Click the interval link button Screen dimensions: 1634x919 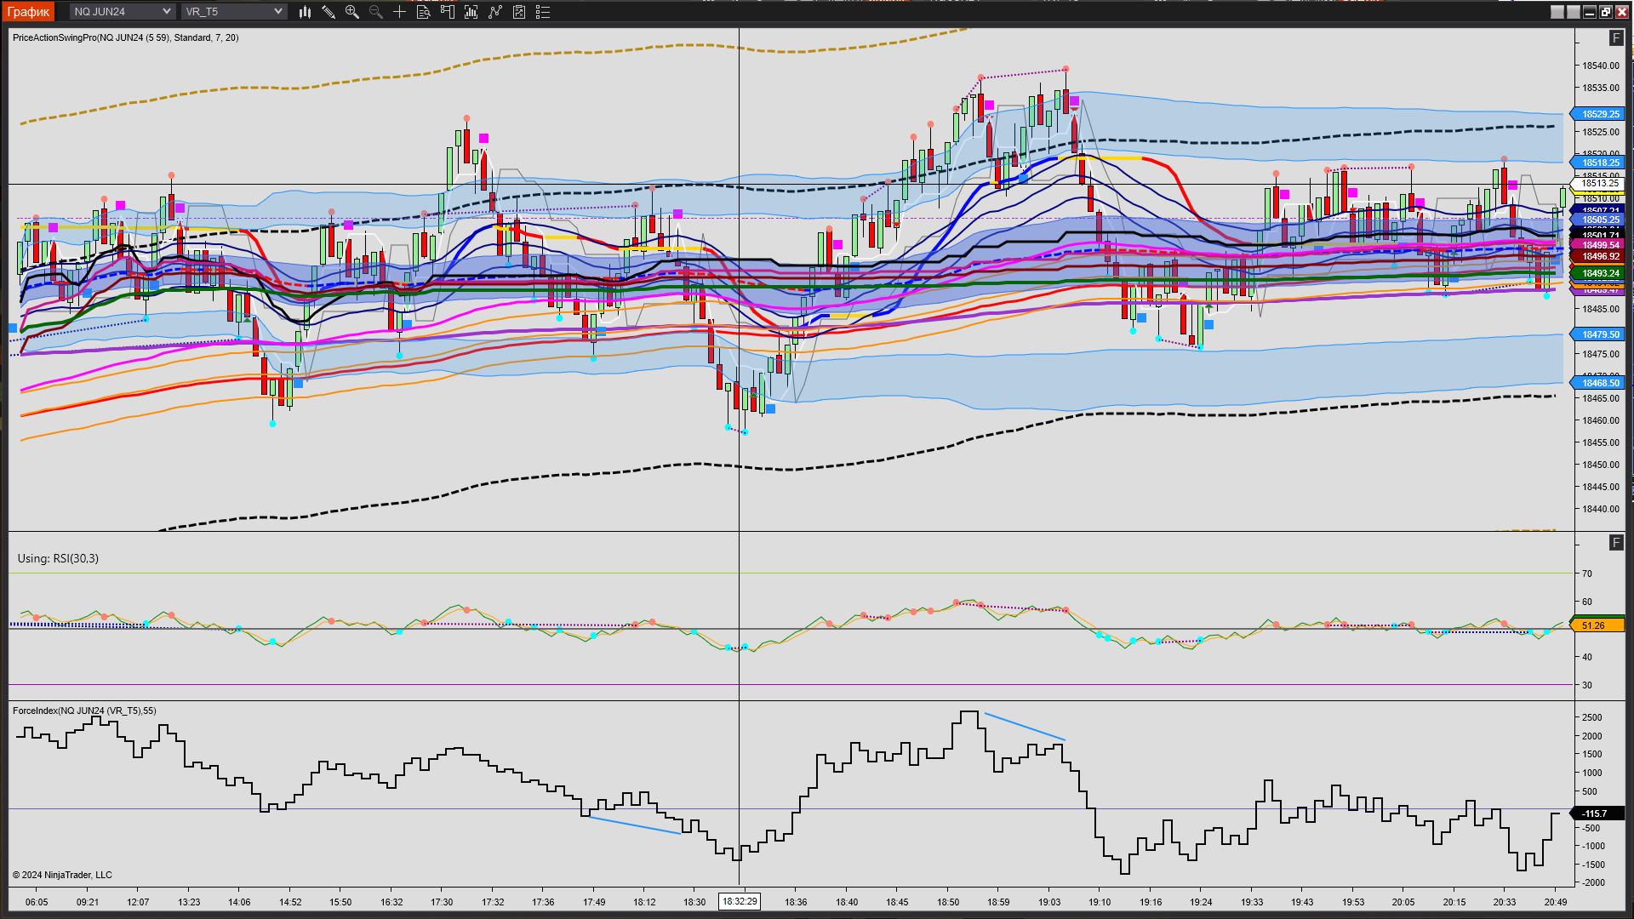point(1574,12)
